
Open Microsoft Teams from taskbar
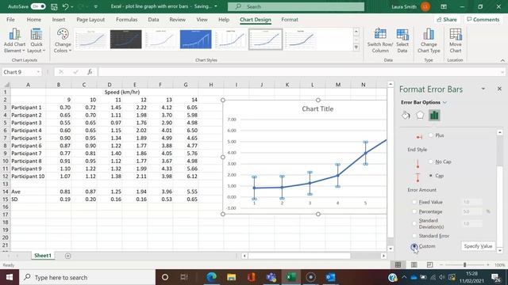tap(271, 277)
